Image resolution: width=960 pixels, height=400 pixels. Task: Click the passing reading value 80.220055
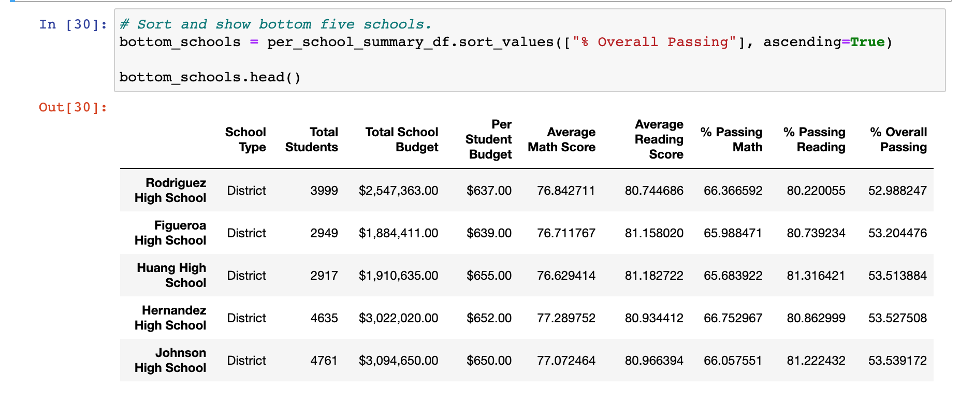816,191
